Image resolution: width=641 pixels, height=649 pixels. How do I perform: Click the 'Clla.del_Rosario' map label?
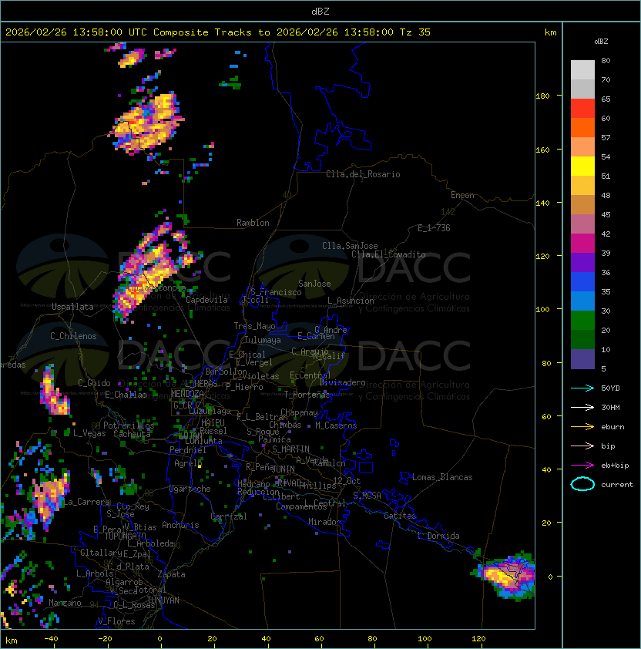click(x=363, y=174)
